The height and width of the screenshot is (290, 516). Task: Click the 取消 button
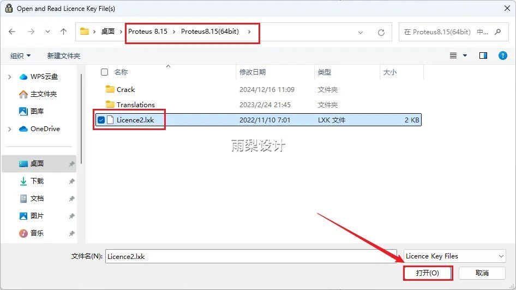[482, 273]
